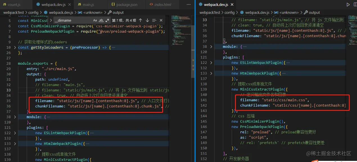Click 'path: undefined' line in left editor

[52, 80]
